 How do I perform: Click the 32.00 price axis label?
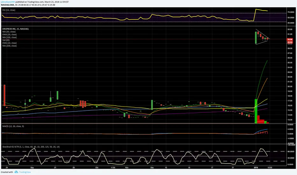[x=290, y=30]
